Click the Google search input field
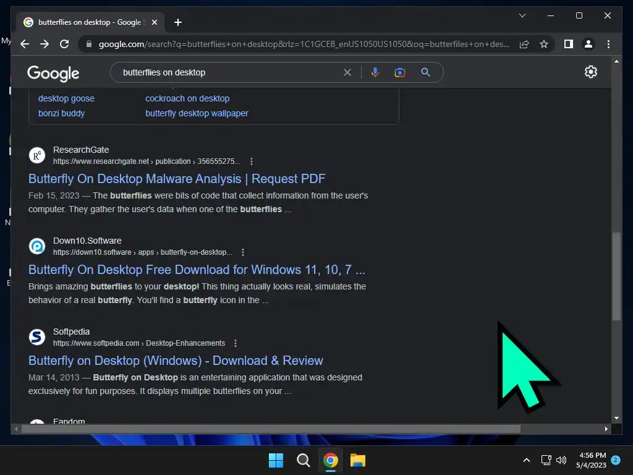The width and height of the screenshot is (633, 475). (x=230, y=72)
